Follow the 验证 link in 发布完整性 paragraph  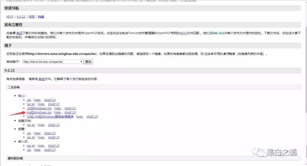point(19,33)
